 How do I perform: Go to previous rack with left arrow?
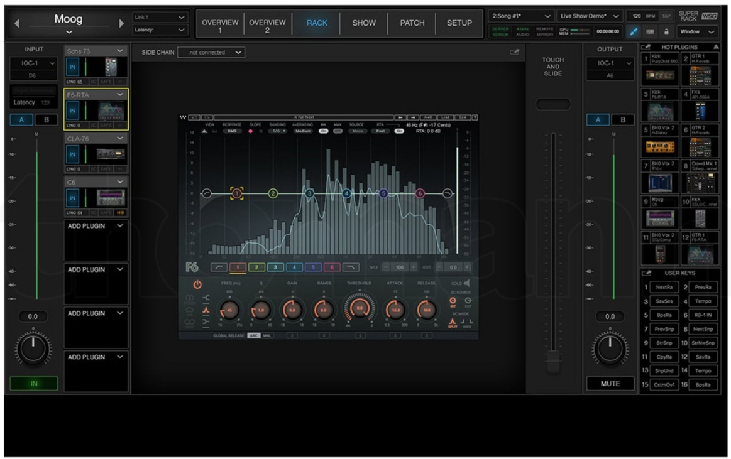coord(17,23)
